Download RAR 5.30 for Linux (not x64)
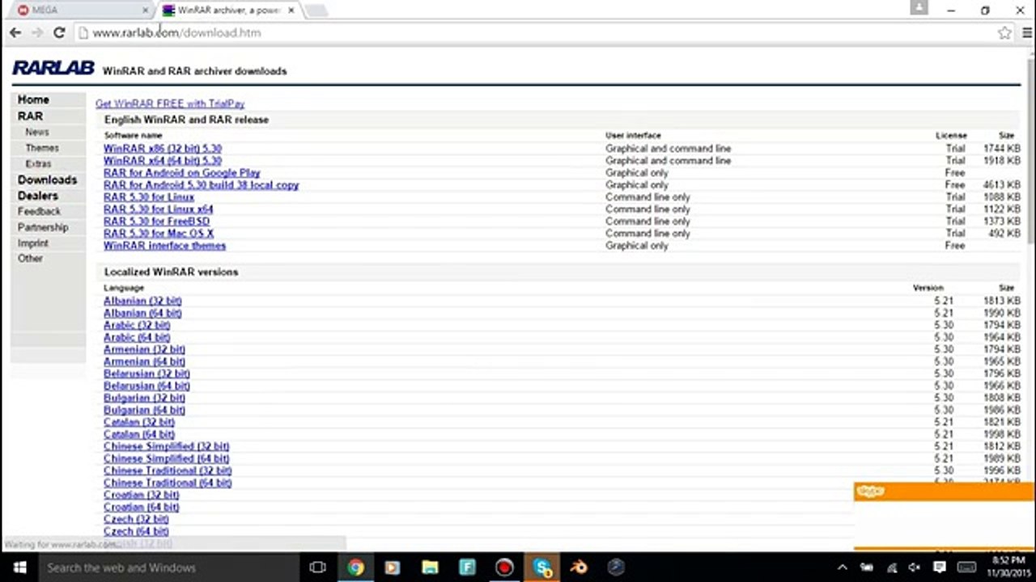Image resolution: width=1036 pixels, height=582 pixels. [x=149, y=197]
